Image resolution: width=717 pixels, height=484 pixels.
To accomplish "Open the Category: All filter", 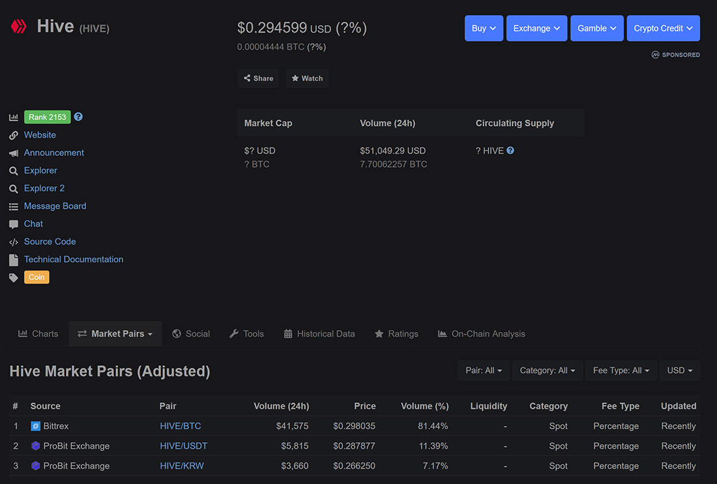I will 548,371.
